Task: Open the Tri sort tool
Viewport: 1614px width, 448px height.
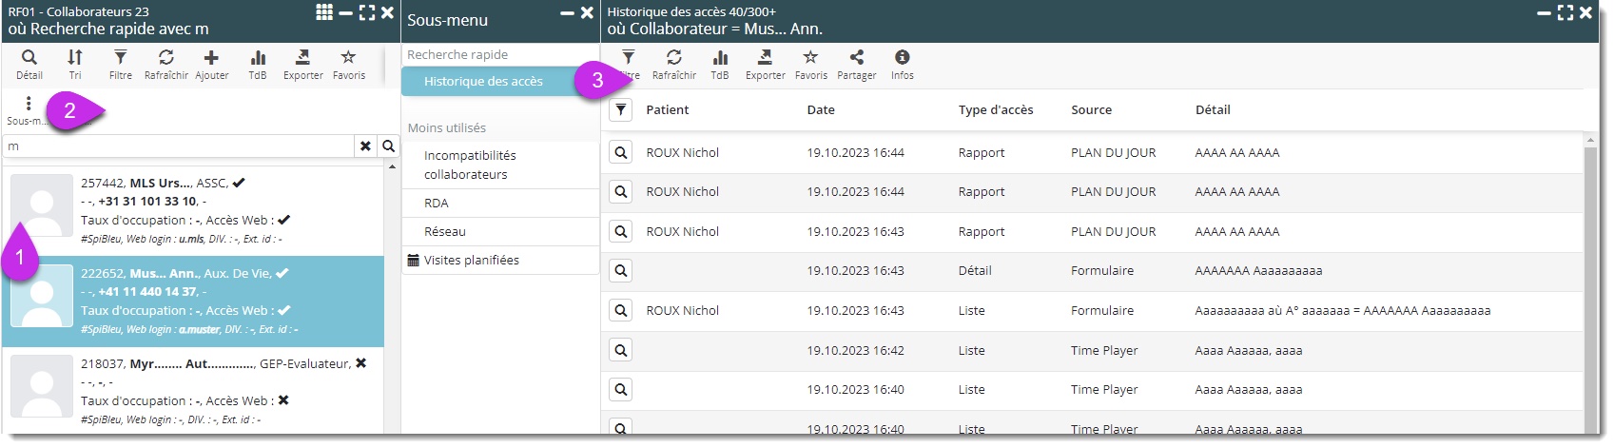Action: point(75,64)
